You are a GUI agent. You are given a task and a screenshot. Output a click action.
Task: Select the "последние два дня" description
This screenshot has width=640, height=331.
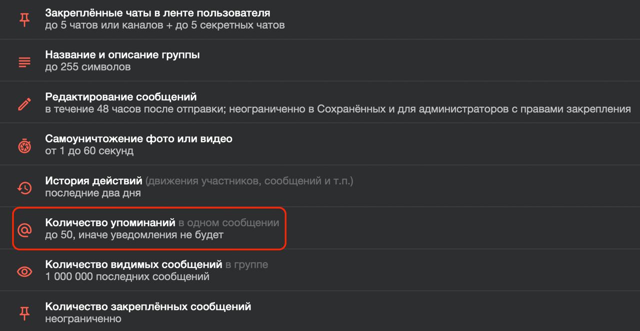(93, 193)
